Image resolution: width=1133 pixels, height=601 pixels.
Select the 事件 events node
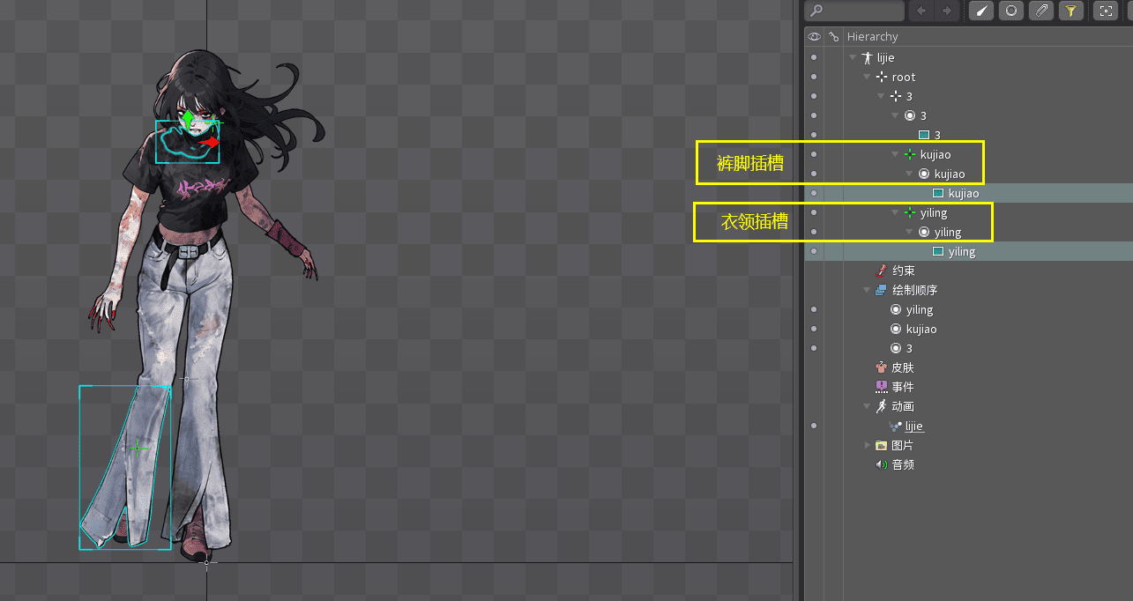(902, 388)
